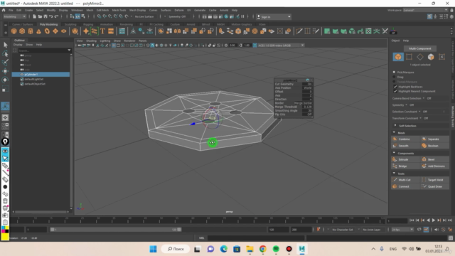Open Camera Based Selection dropdown

424,98
